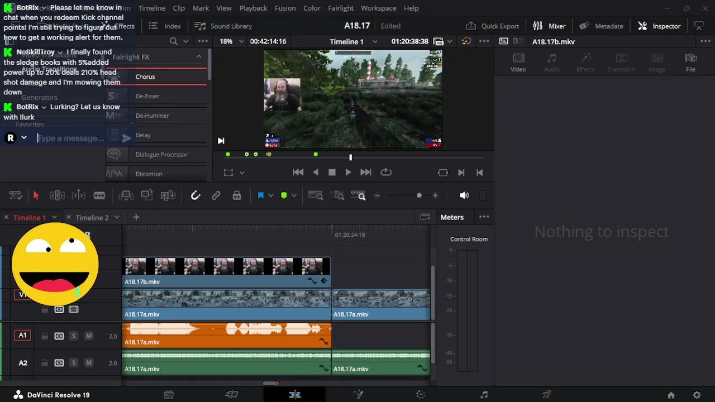
Task: Toggle Loop playback in viewer
Action: click(x=386, y=173)
